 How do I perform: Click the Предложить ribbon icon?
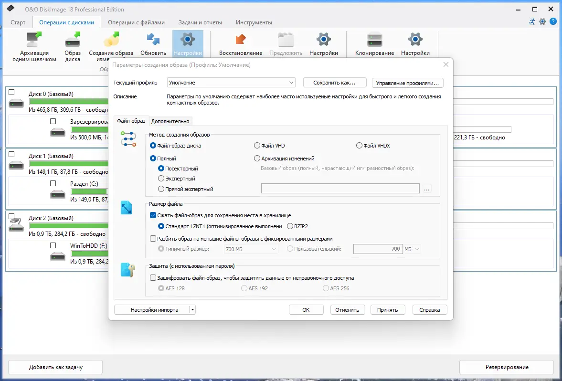click(286, 40)
